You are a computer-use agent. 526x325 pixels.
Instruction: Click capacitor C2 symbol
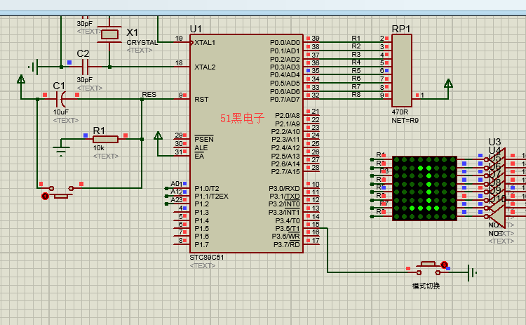(84, 67)
